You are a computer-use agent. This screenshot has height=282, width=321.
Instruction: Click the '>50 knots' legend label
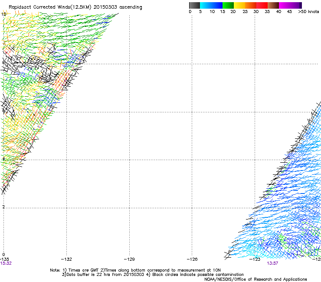pyautogui.click(x=308, y=11)
